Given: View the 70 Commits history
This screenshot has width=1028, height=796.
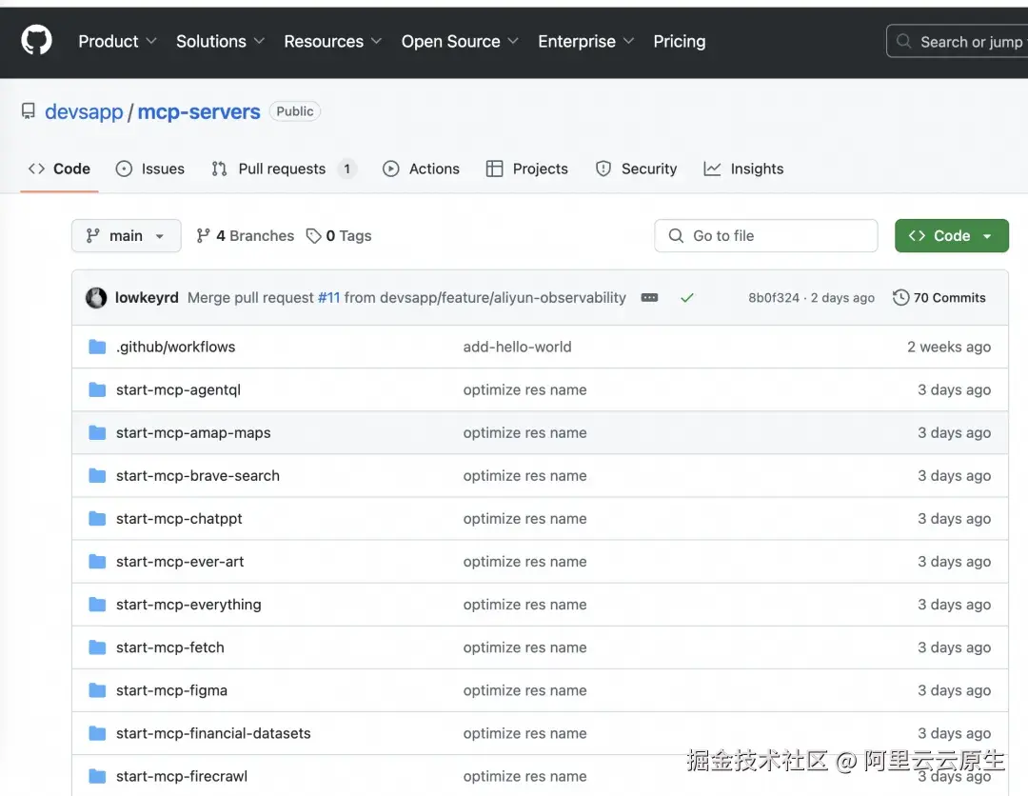Looking at the screenshot, I should pyautogui.click(x=939, y=298).
